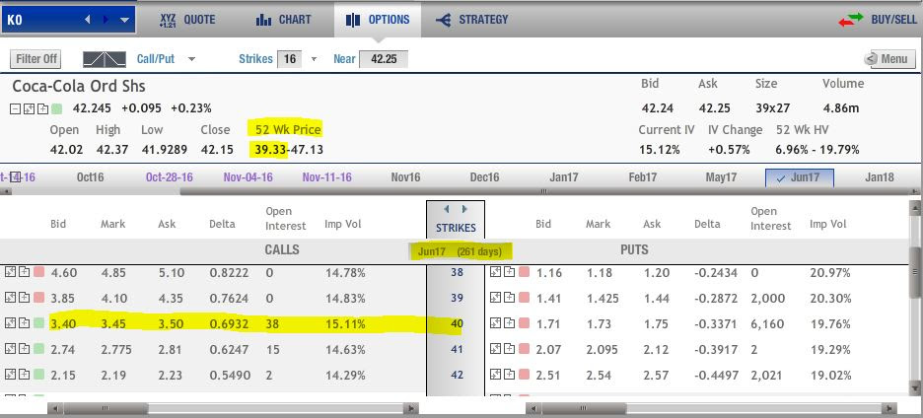Open the Strikes count dropdown
Screen dimensions: 923x418
click(x=314, y=59)
